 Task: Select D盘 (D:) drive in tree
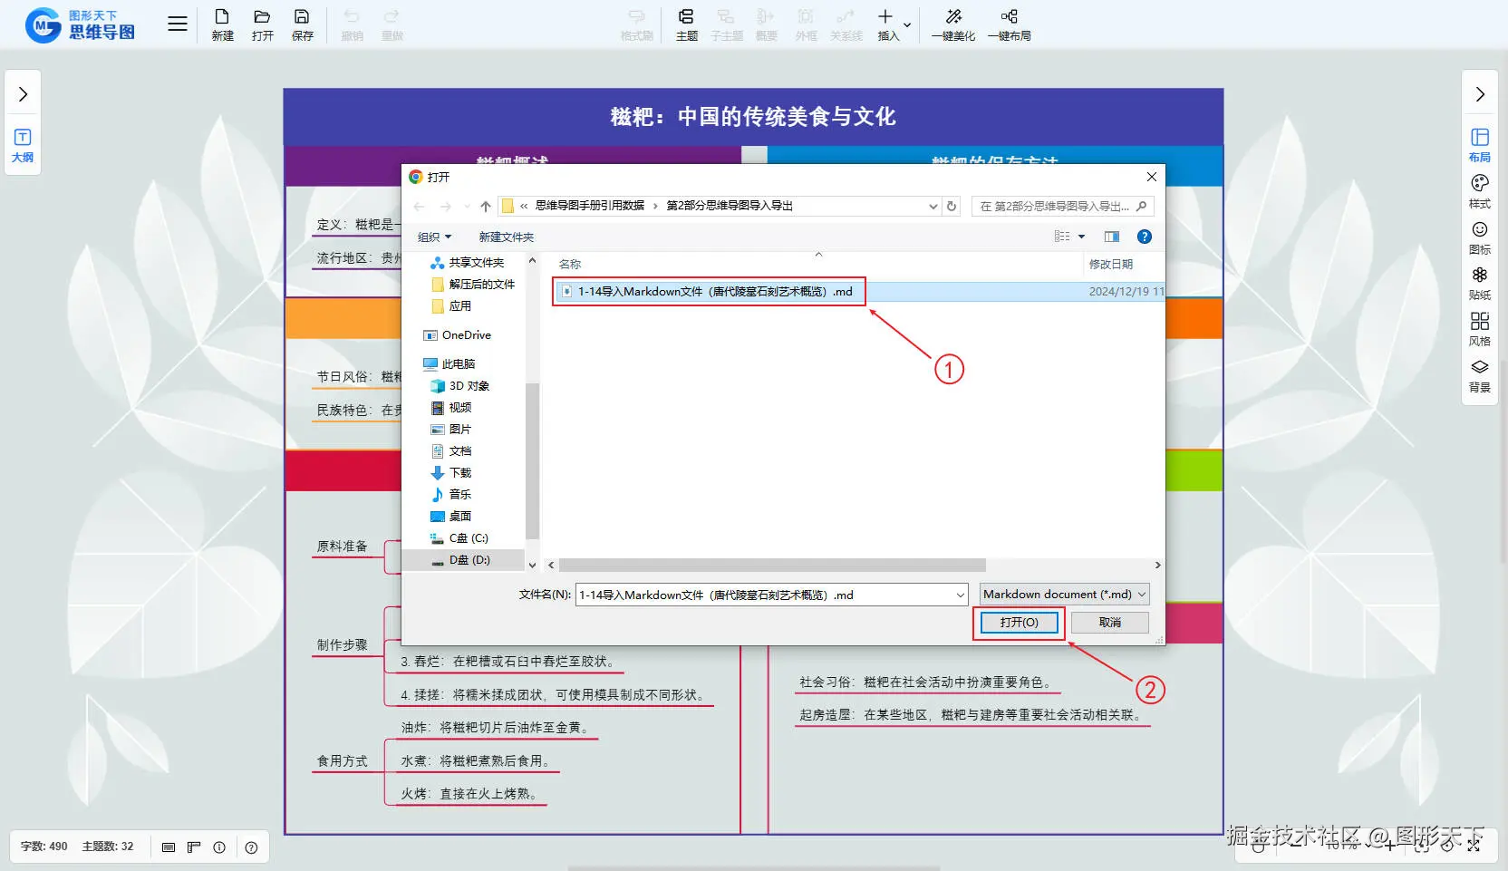[x=469, y=560]
